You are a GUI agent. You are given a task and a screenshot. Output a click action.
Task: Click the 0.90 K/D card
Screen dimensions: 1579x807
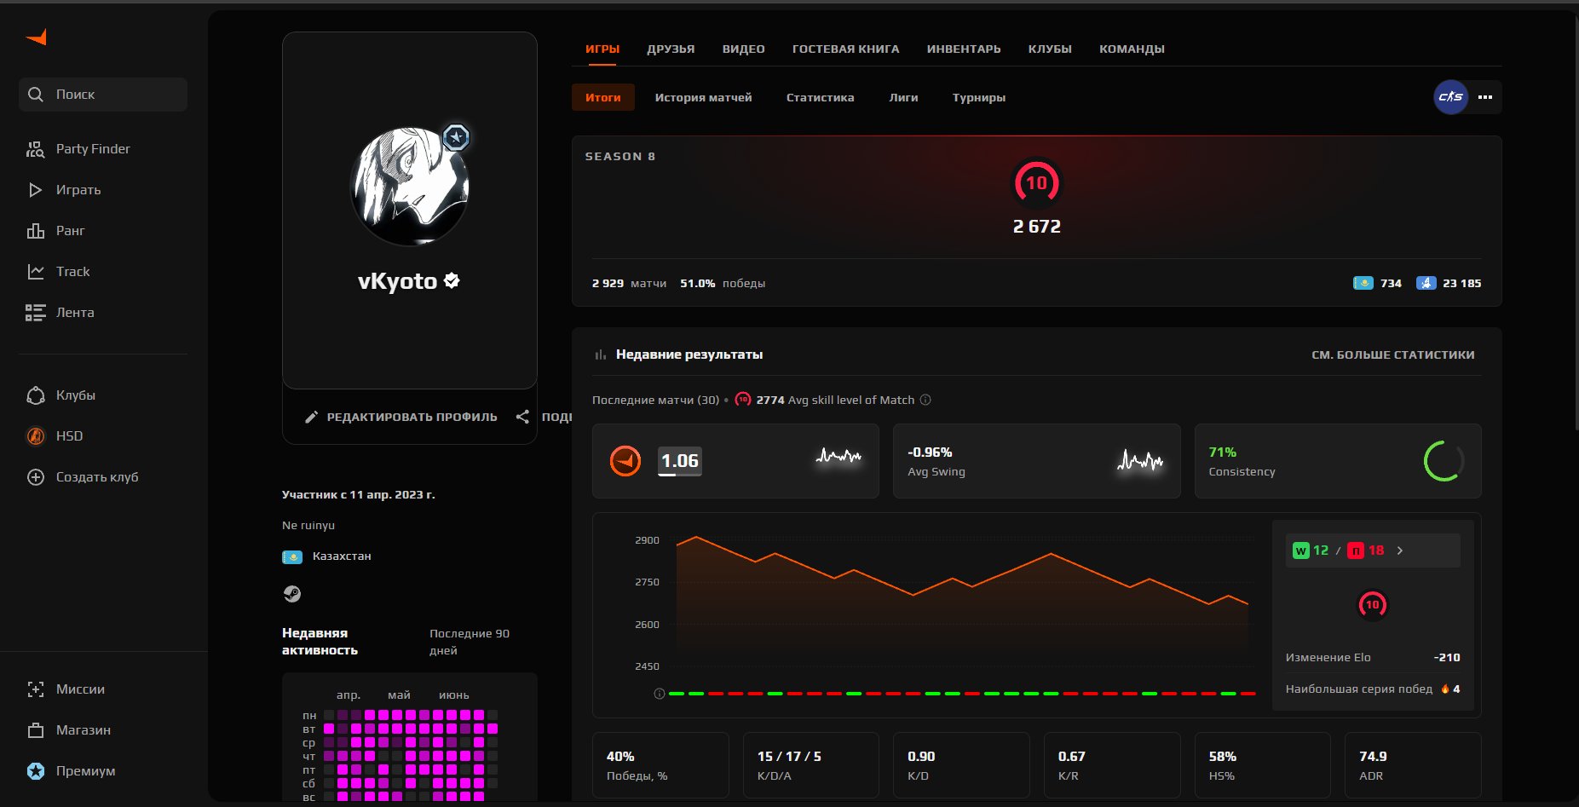click(961, 765)
